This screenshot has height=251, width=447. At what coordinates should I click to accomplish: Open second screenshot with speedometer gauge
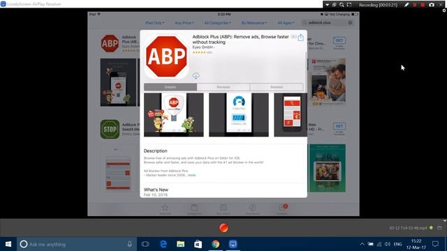pos(239,114)
